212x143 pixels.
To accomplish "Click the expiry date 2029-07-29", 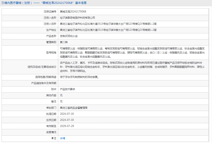I will 67,126.
